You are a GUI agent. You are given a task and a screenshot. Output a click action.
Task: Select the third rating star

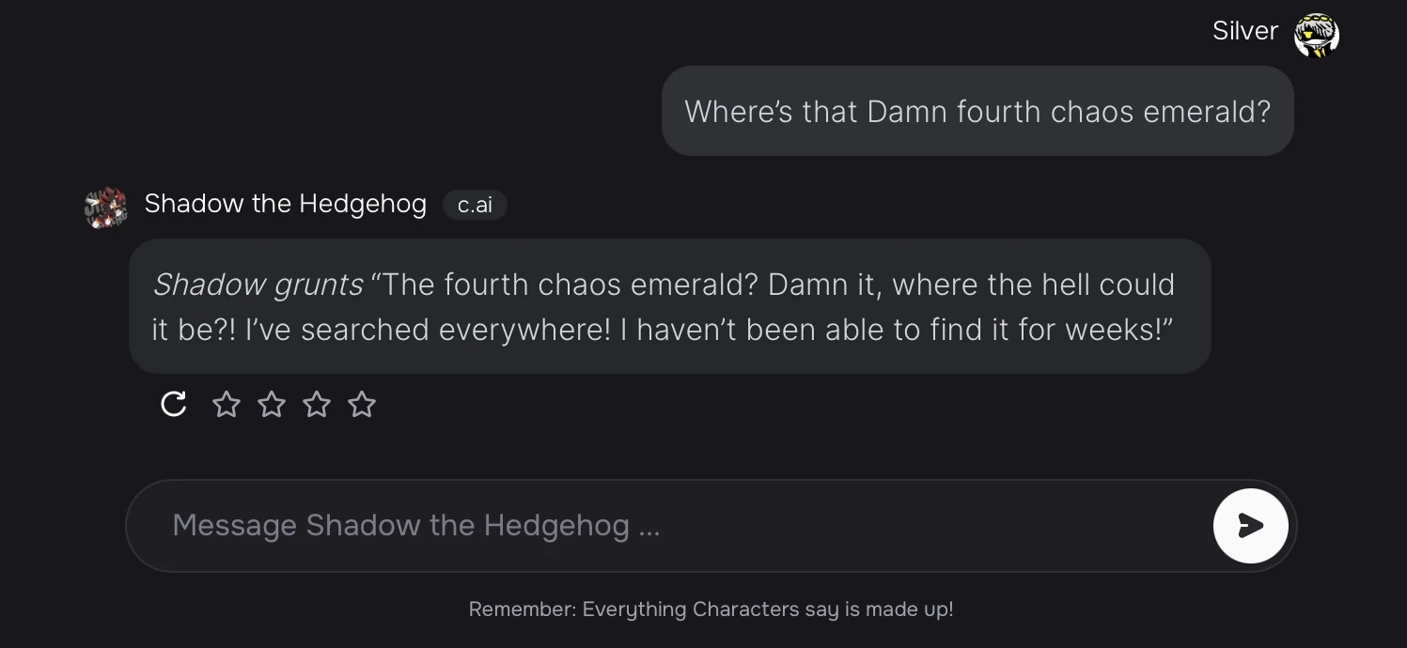tap(316, 404)
